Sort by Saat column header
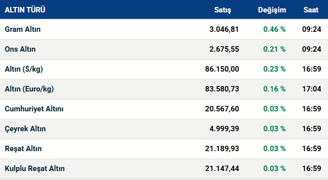This screenshot has width=328, height=180. [x=311, y=10]
